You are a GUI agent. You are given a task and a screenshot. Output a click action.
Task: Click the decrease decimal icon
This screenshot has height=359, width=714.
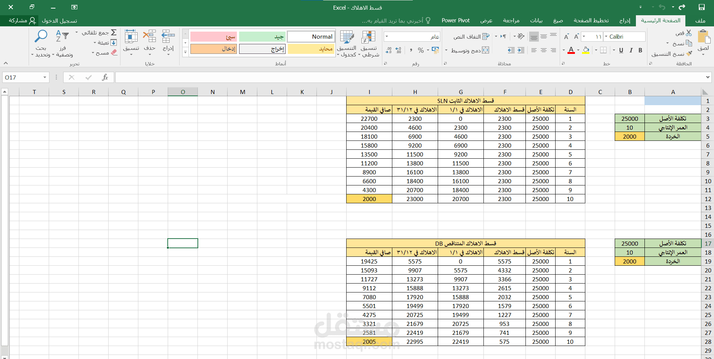[x=389, y=50]
